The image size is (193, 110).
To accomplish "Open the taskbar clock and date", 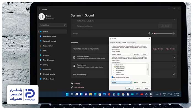I will pos(176,94).
